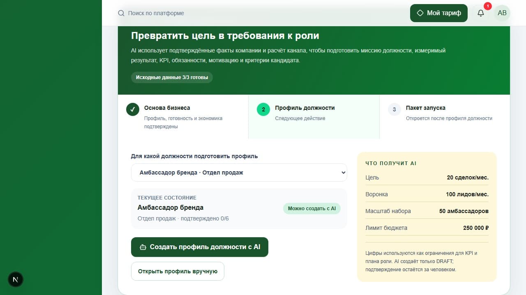This screenshot has width=526, height=295.
Task: Click the 'Масштаб набора' row label
Action: (x=388, y=211)
